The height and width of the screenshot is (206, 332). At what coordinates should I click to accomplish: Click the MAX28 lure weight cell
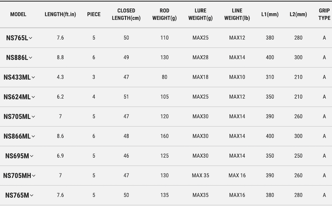201,57
